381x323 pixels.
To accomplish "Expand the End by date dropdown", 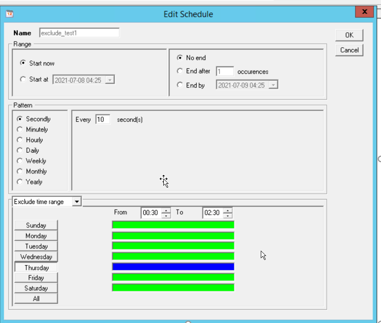I will point(274,85).
